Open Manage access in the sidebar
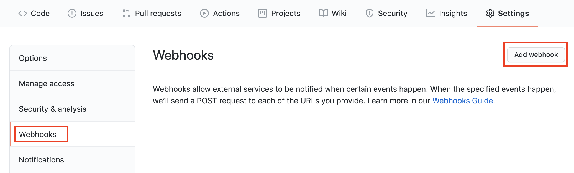574x173 pixels. (47, 83)
